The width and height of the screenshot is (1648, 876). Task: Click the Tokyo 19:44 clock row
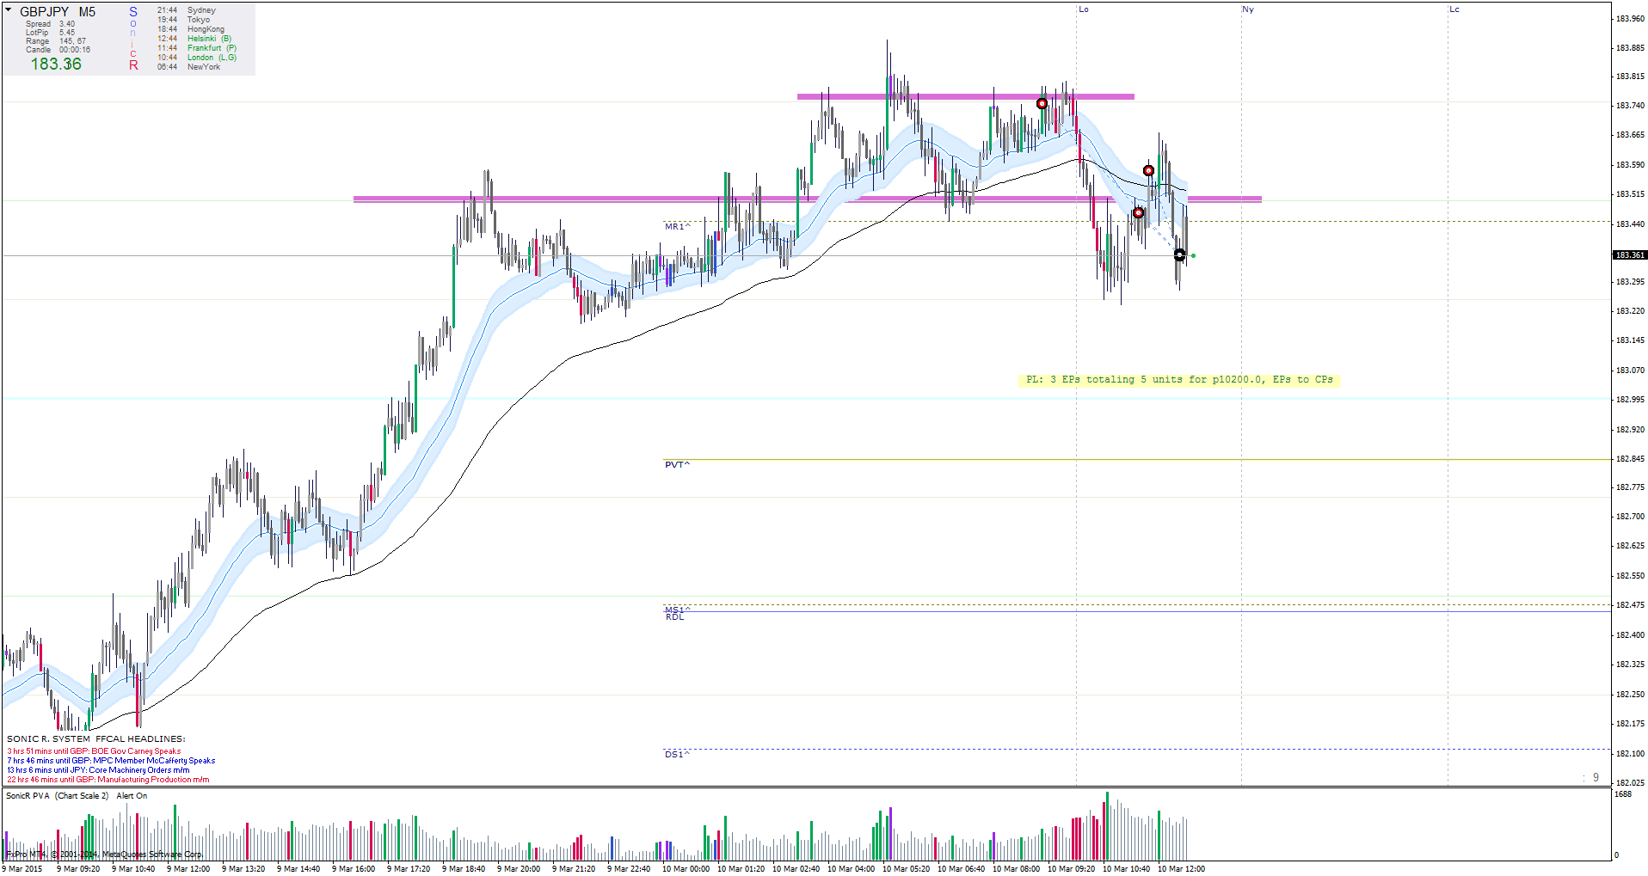click(183, 20)
